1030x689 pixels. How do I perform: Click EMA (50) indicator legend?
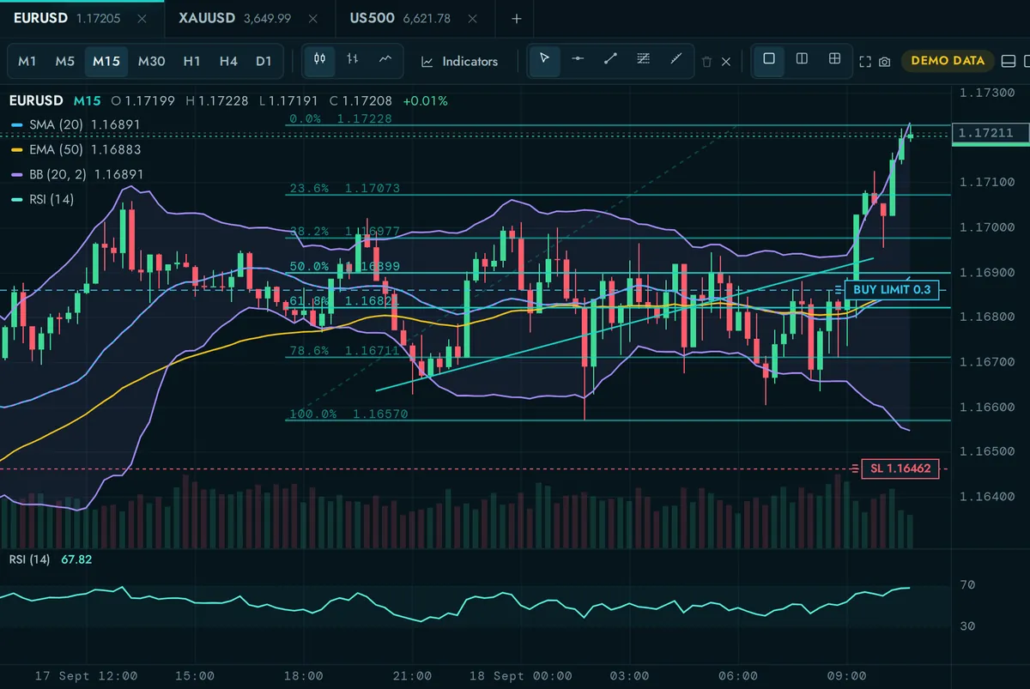click(x=76, y=149)
